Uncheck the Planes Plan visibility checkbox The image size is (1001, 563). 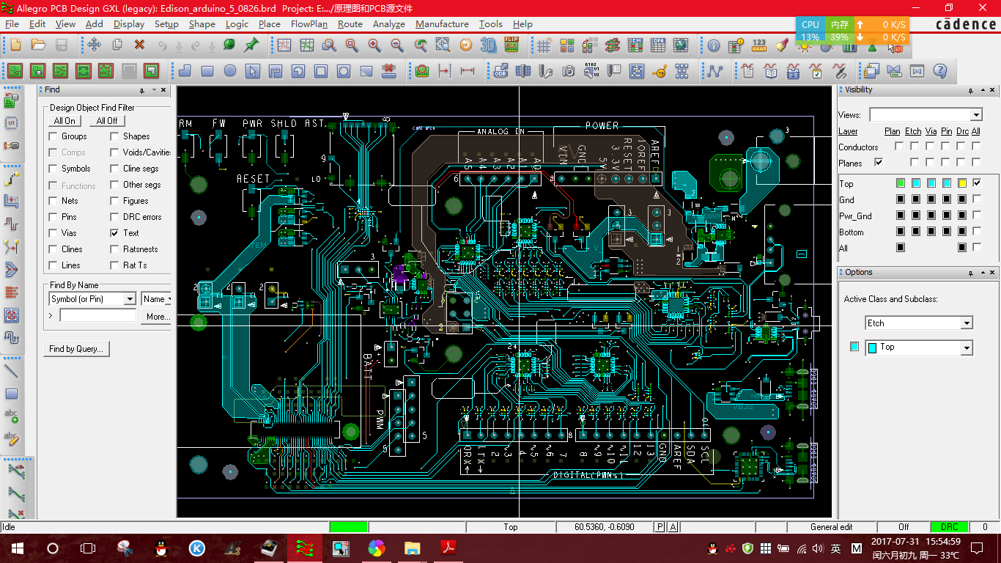point(879,162)
